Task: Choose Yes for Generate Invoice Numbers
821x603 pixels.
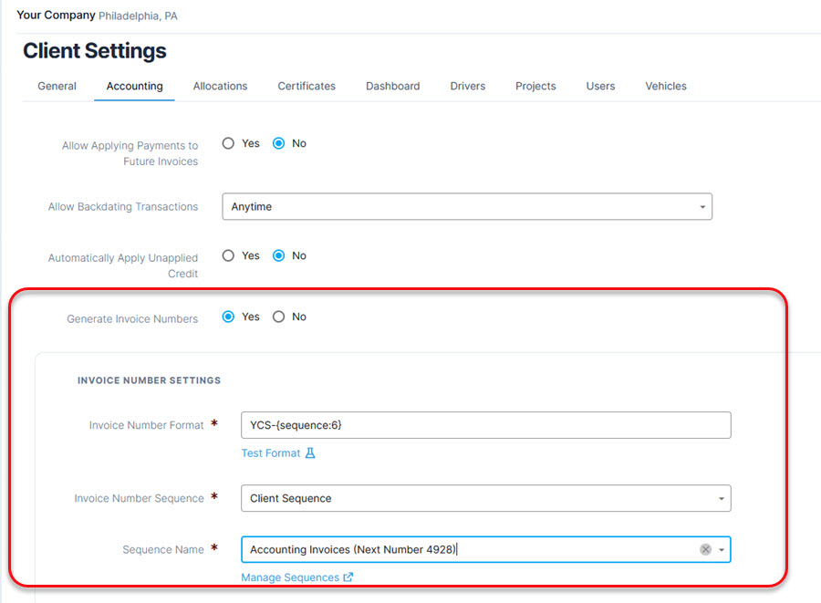Action: (x=229, y=317)
